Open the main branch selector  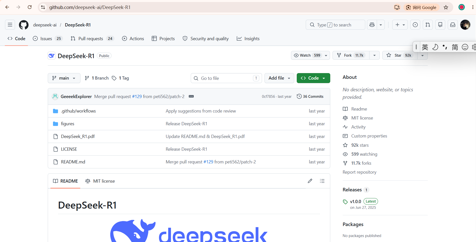click(64, 78)
